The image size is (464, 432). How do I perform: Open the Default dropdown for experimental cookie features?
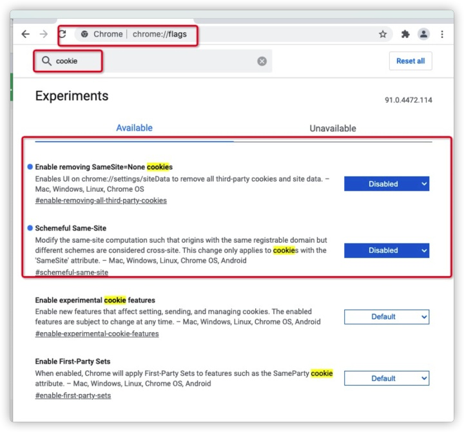point(387,317)
